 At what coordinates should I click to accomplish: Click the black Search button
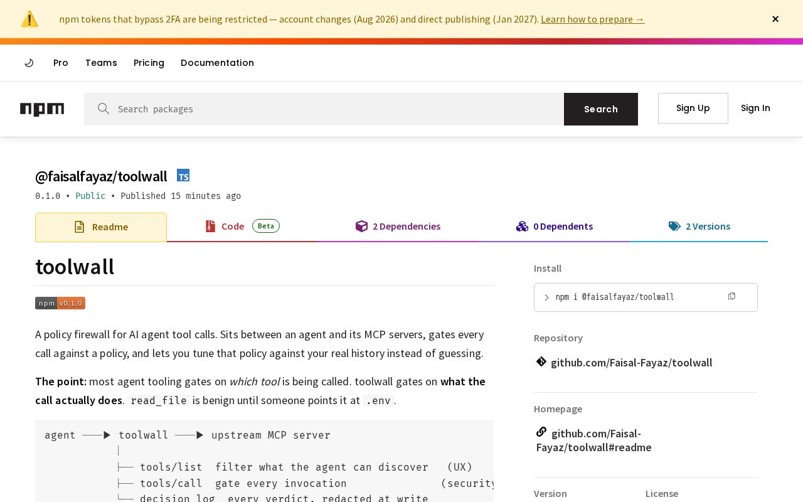point(601,109)
